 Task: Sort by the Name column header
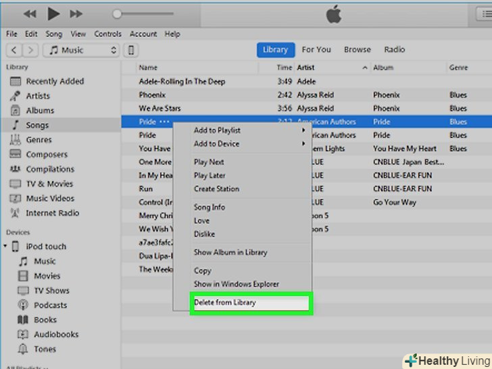(197, 68)
